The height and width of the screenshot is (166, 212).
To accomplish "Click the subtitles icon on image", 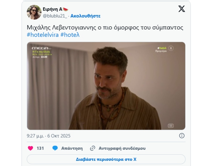I will pos(171,126).
